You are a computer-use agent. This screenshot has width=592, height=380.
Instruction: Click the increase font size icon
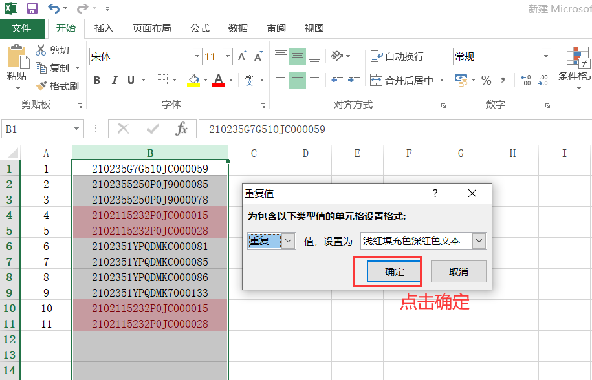click(243, 57)
